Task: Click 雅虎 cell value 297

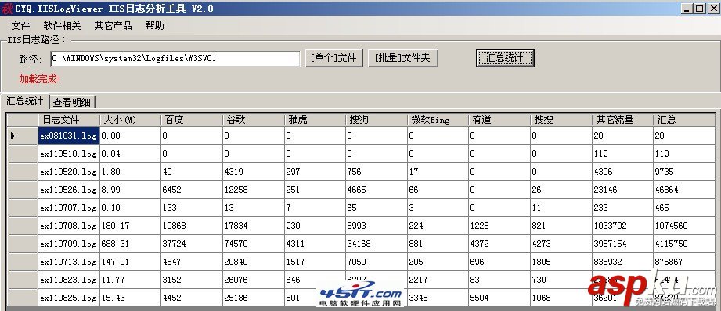Action: [x=315, y=172]
